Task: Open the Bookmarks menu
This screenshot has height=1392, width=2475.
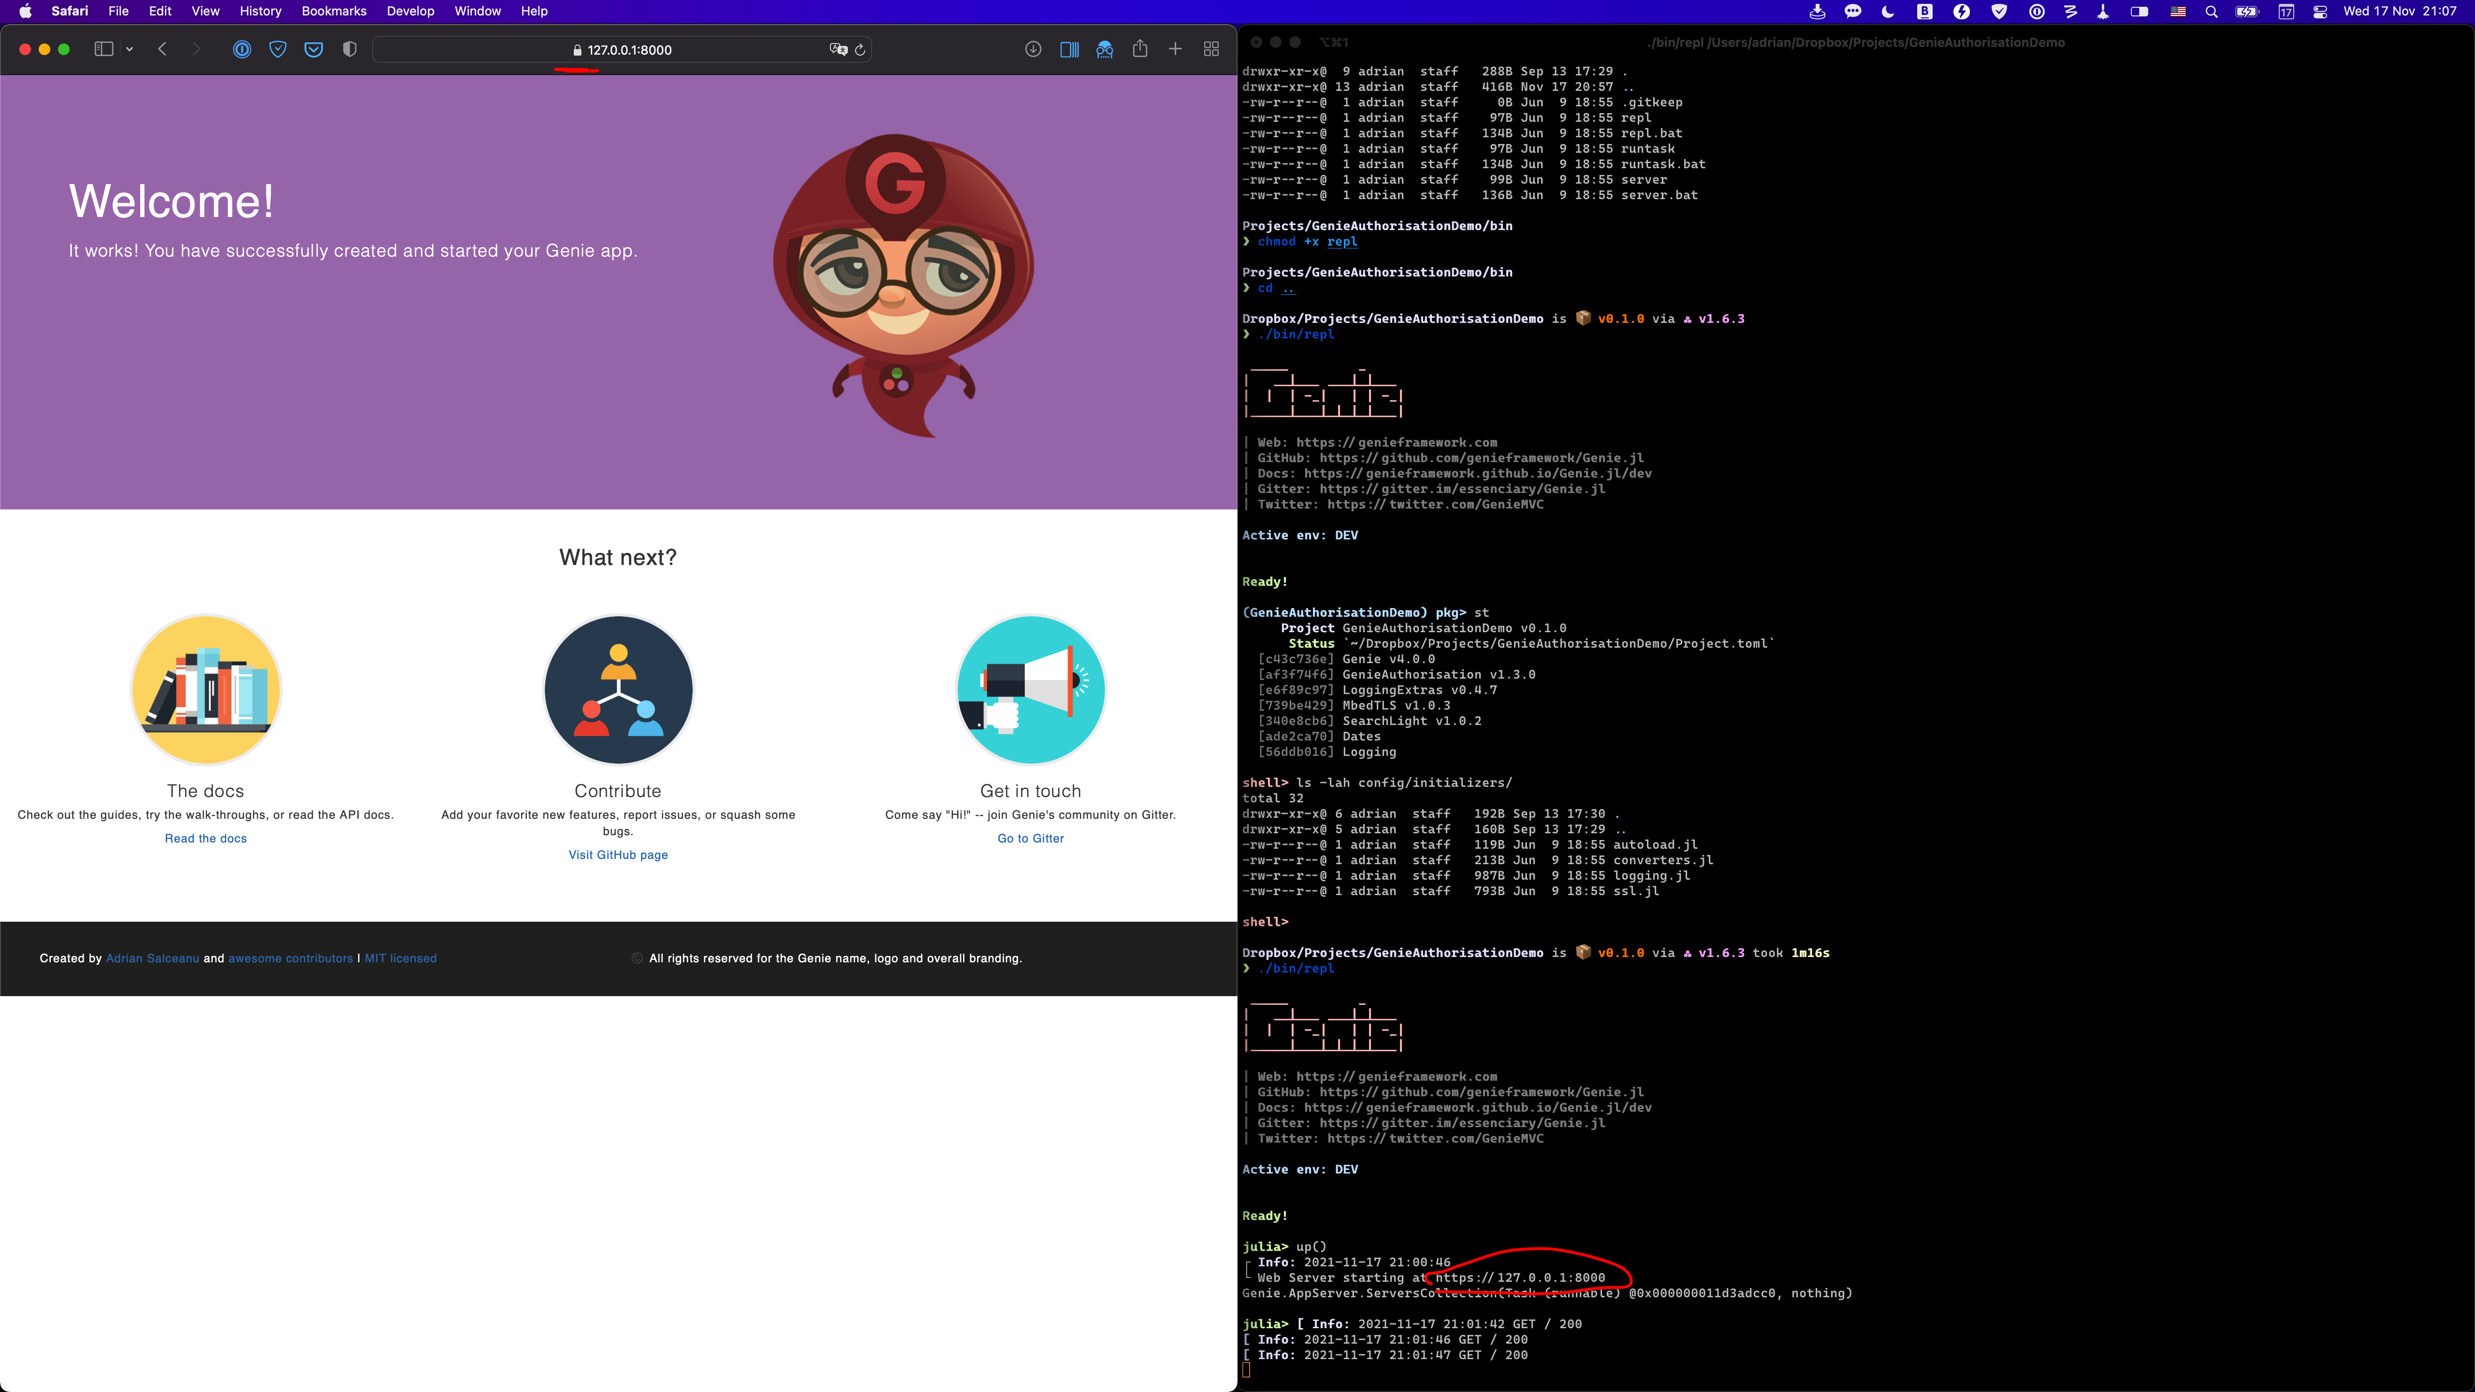Action: click(x=334, y=12)
